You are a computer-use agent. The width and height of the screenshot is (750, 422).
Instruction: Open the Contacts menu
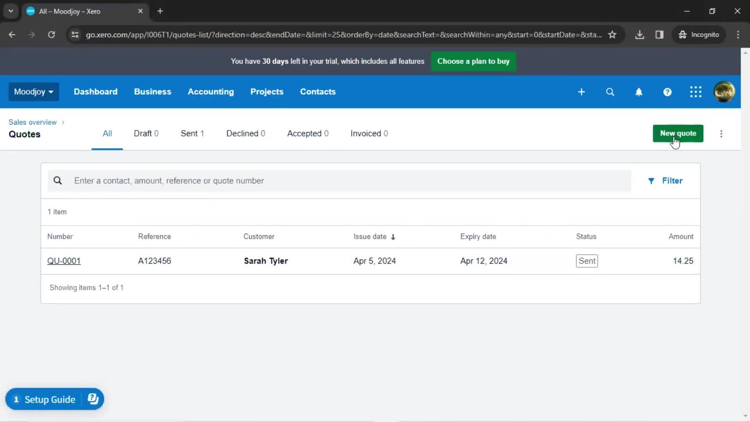(x=318, y=92)
